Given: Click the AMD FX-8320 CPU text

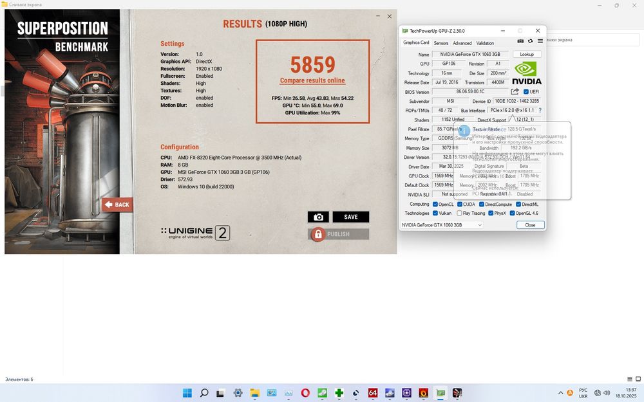Looking at the screenshot, I should click(x=240, y=158).
